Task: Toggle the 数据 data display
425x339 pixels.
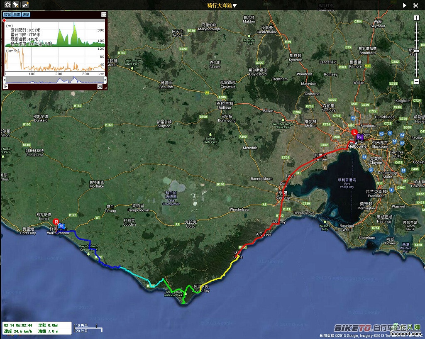Action: point(7,15)
